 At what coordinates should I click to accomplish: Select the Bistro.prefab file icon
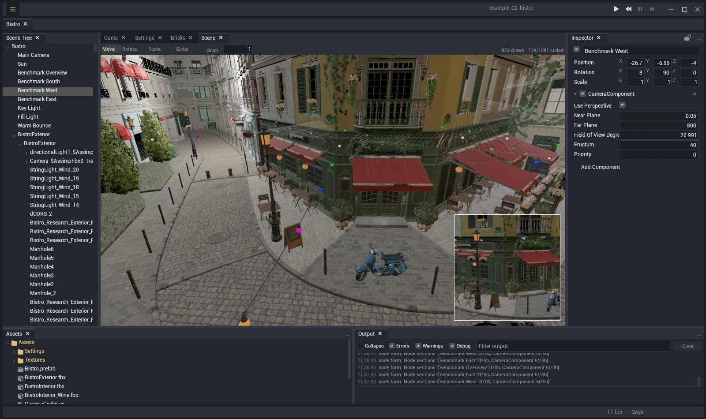20,369
